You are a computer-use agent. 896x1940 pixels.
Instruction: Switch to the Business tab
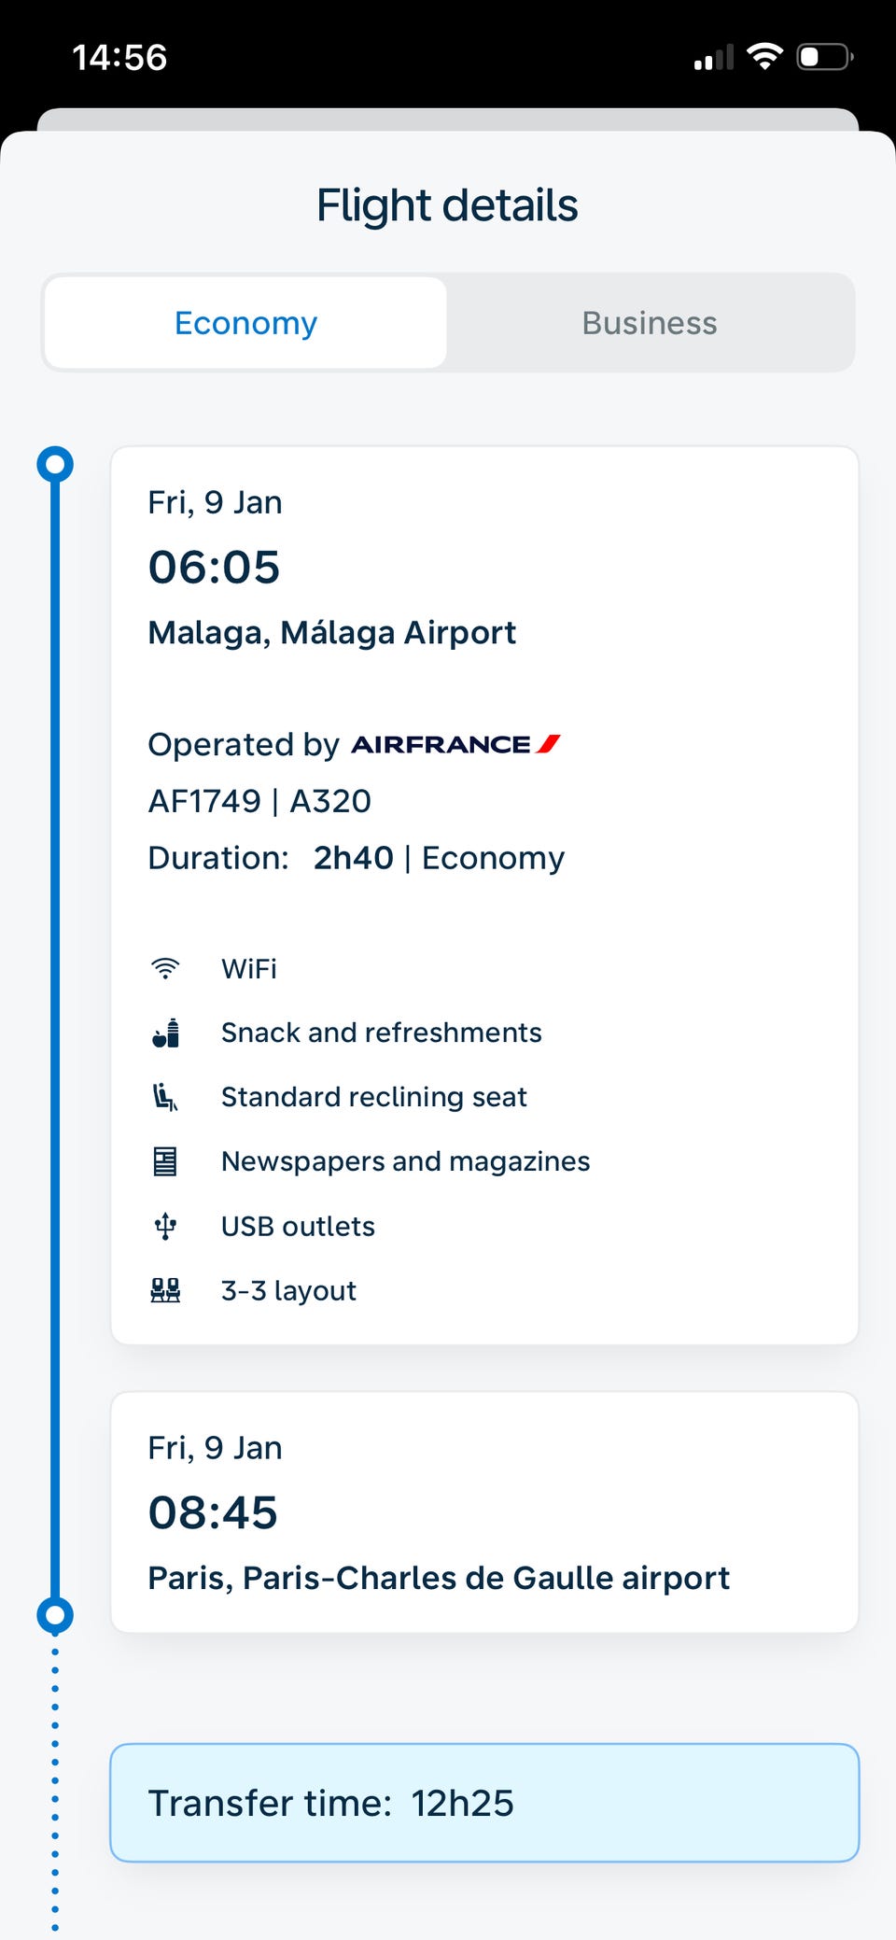pos(650,323)
